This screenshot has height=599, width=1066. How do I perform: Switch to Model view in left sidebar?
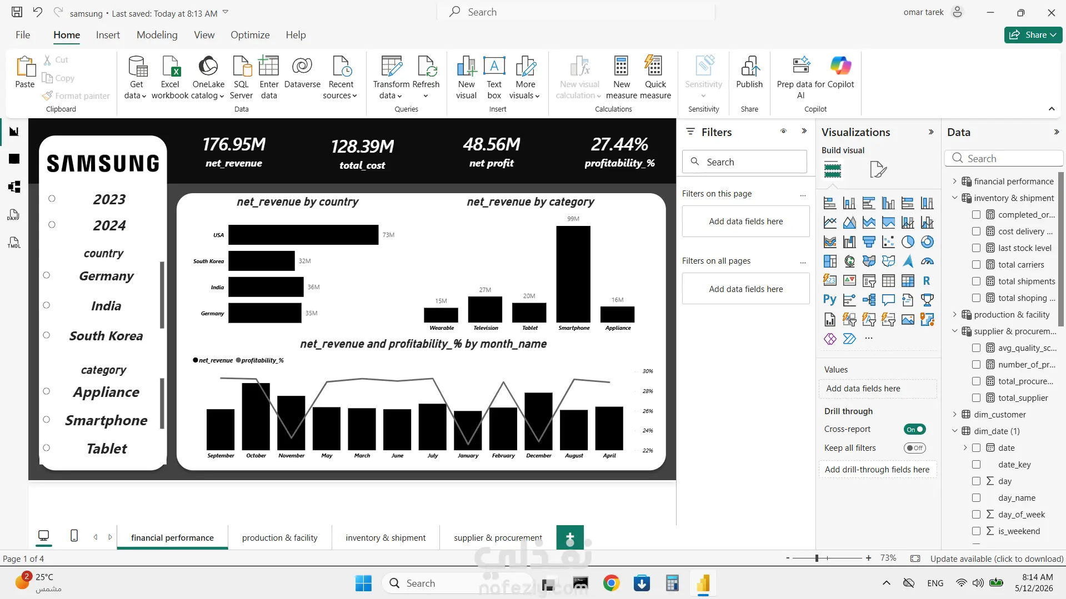coord(14,187)
